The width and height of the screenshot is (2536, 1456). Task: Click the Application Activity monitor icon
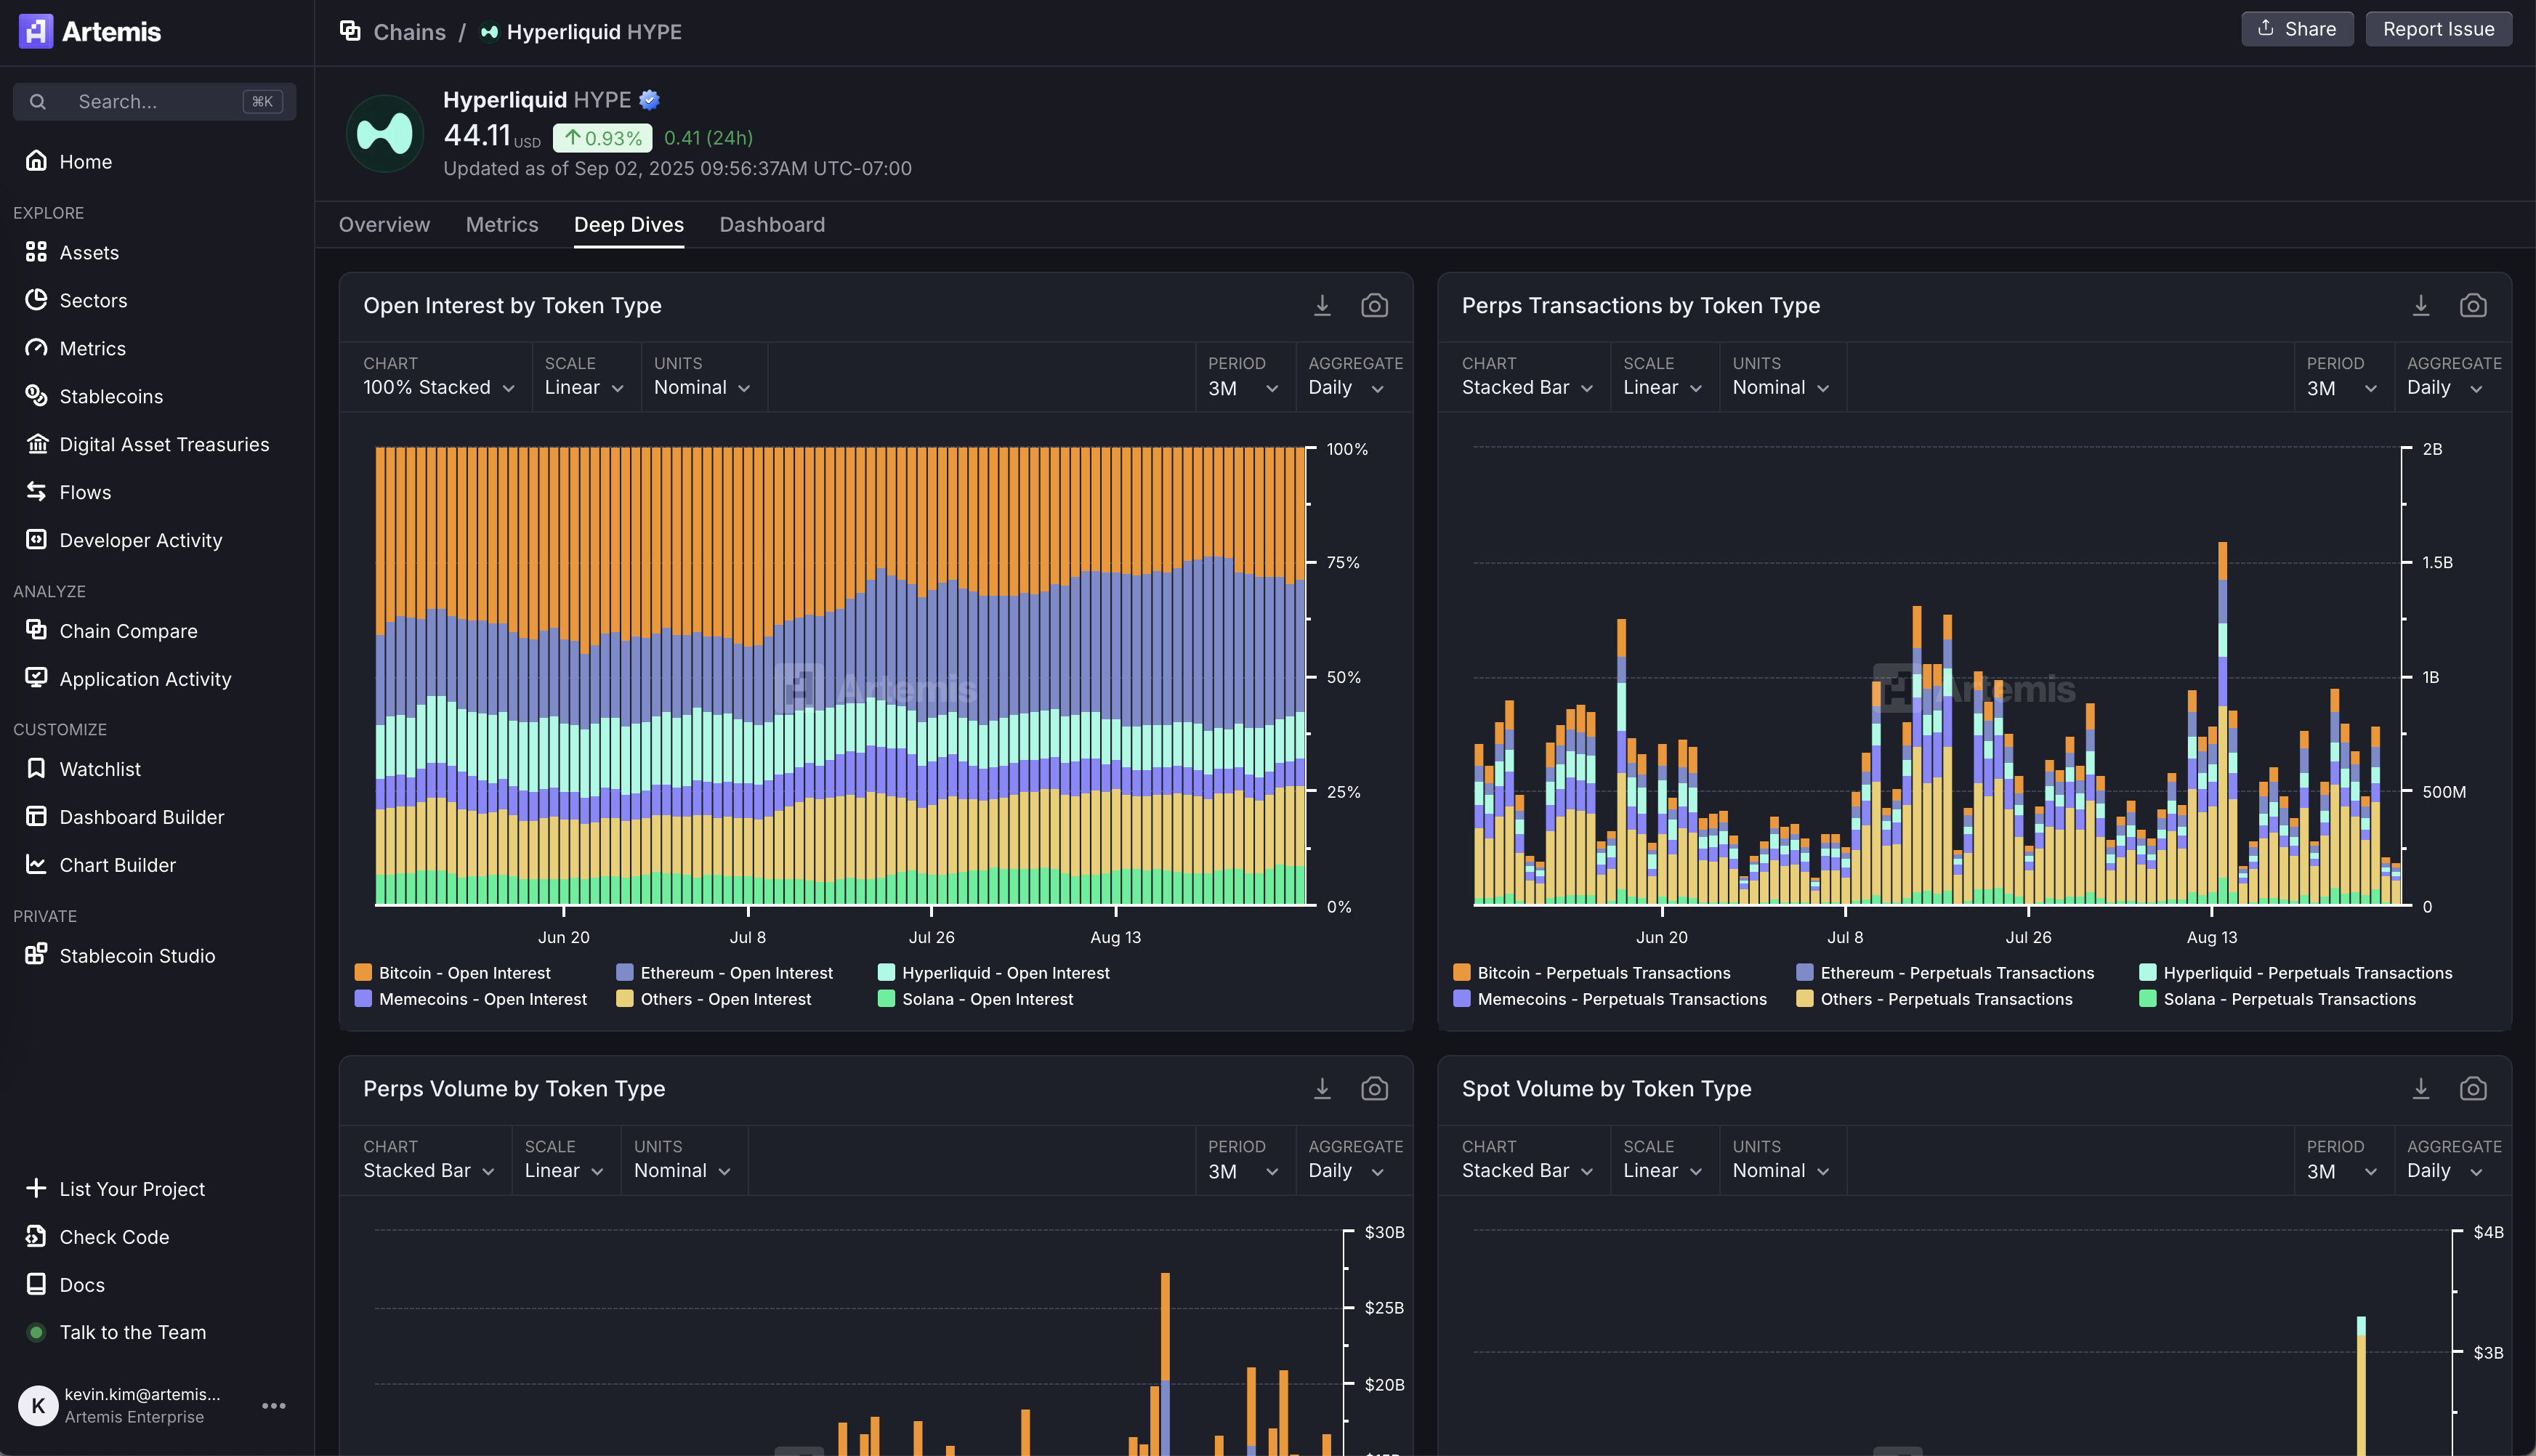[36, 678]
